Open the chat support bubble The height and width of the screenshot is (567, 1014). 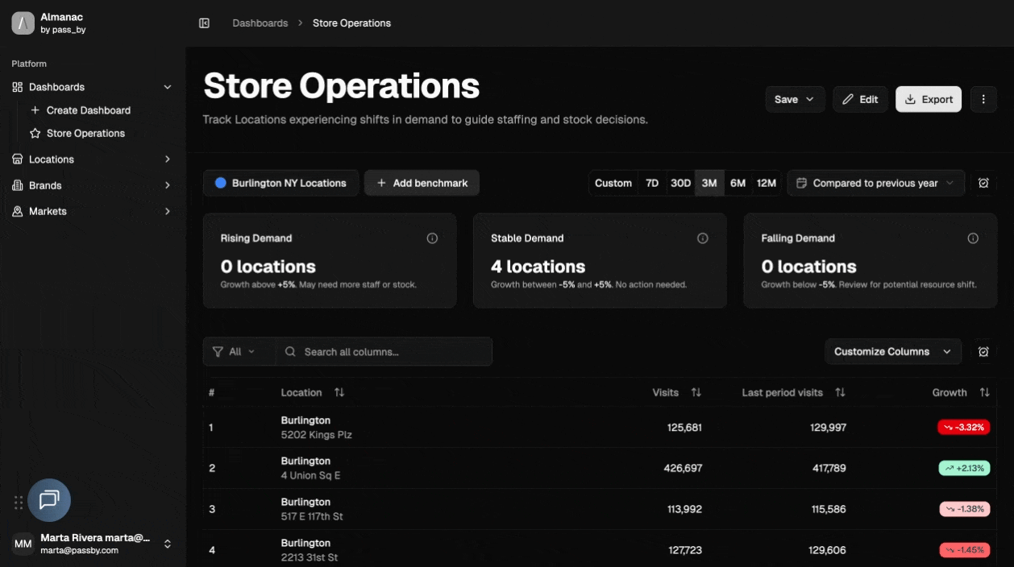(x=49, y=500)
